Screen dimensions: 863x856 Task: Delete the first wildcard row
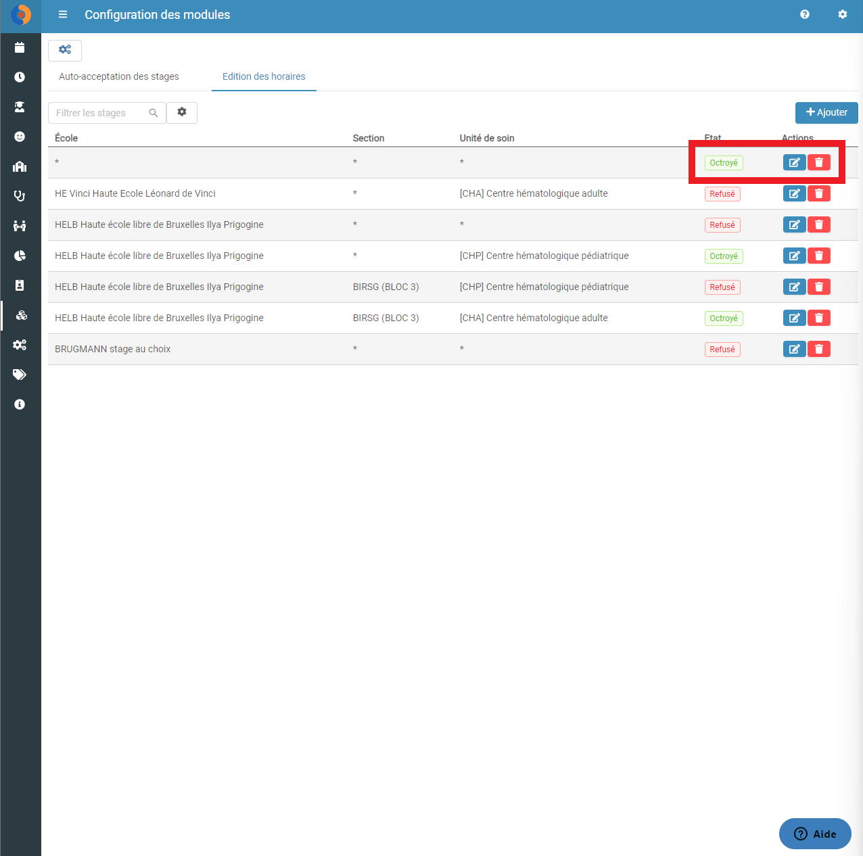click(819, 162)
